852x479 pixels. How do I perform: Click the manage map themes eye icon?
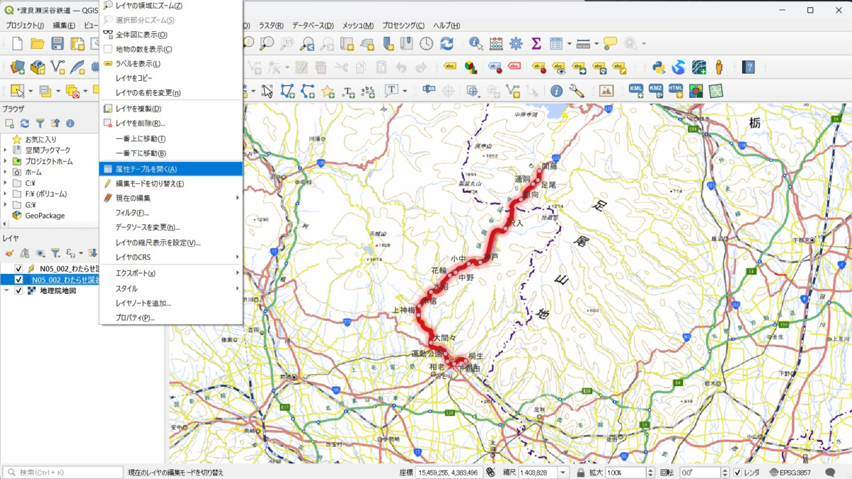click(40, 253)
